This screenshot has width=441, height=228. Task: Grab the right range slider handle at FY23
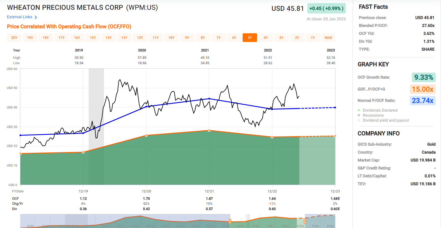point(305,221)
